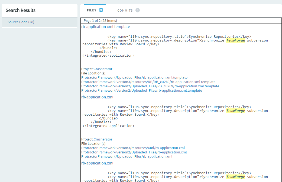The image size is (282, 182).
Task: Click the "Search Results" heading
Action: 21,10
